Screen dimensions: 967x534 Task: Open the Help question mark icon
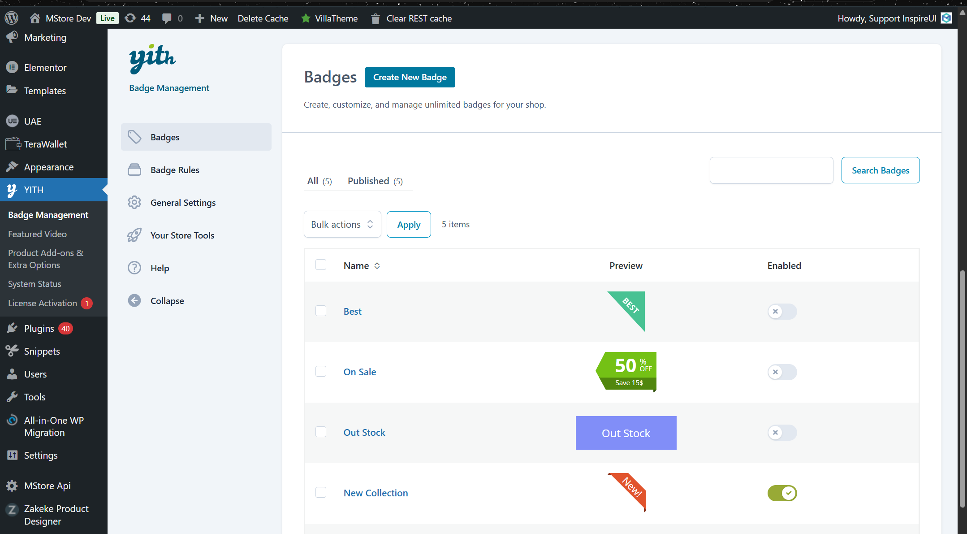pos(134,268)
